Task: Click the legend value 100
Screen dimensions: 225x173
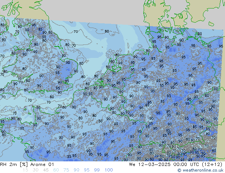Action: (x=109, y=170)
